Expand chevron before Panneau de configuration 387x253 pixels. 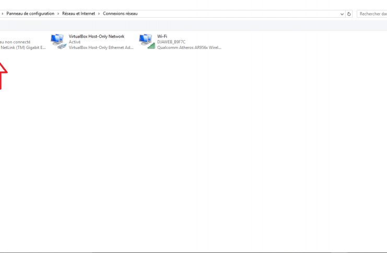[x=3, y=14]
